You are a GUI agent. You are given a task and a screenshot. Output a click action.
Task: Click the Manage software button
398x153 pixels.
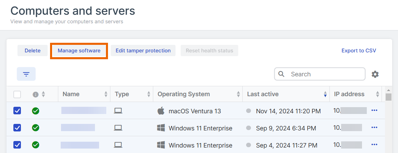click(79, 51)
